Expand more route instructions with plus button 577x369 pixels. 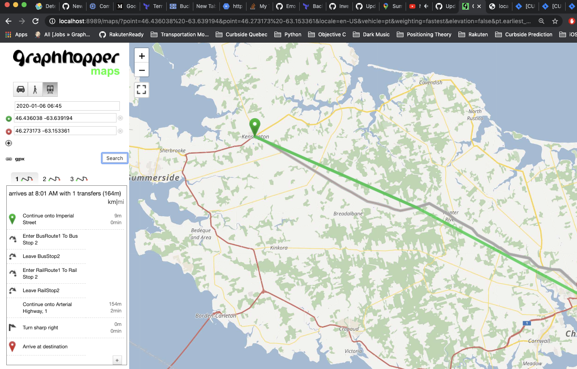[x=117, y=360]
